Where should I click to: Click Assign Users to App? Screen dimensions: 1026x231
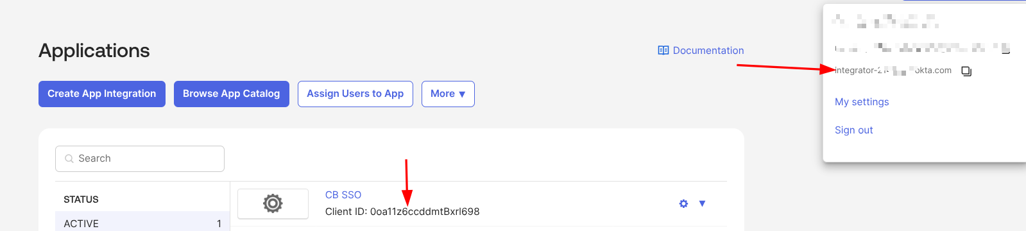click(355, 94)
